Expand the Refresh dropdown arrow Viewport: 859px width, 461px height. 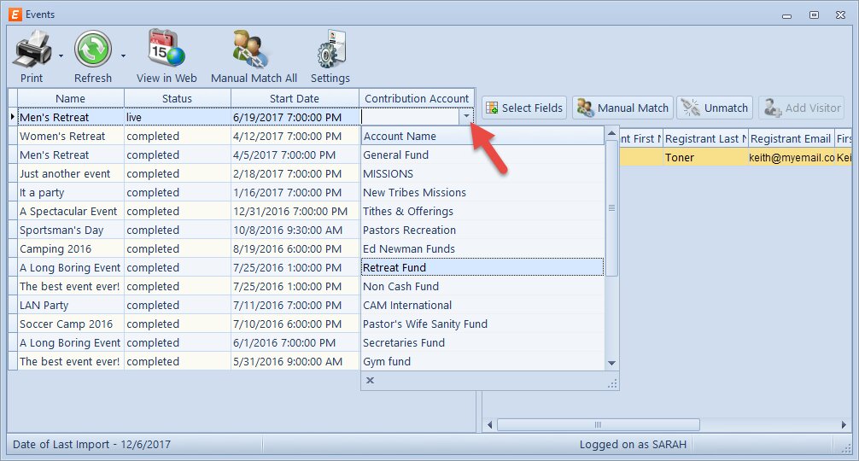[123, 56]
